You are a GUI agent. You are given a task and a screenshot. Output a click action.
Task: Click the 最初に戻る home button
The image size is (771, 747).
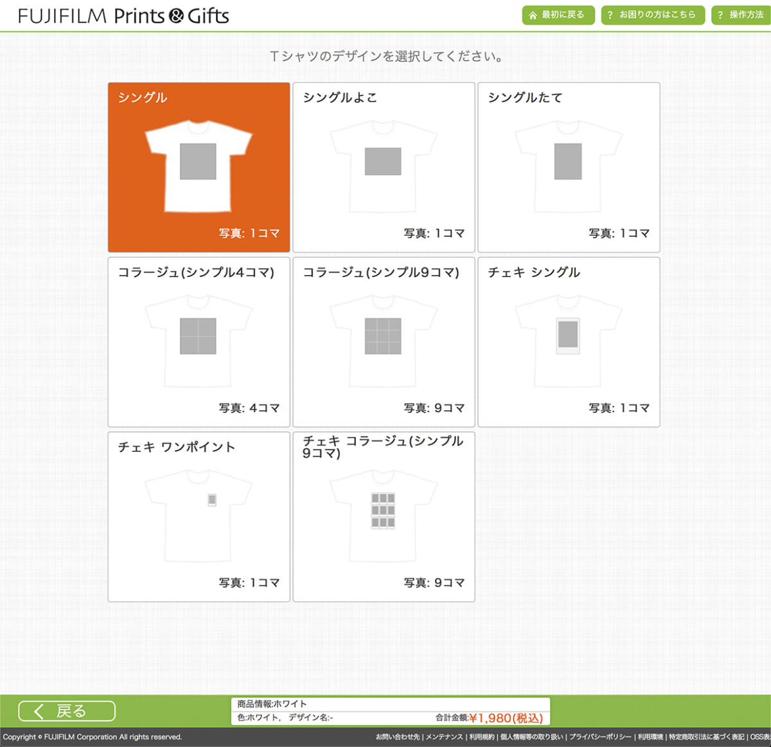pyautogui.click(x=557, y=15)
